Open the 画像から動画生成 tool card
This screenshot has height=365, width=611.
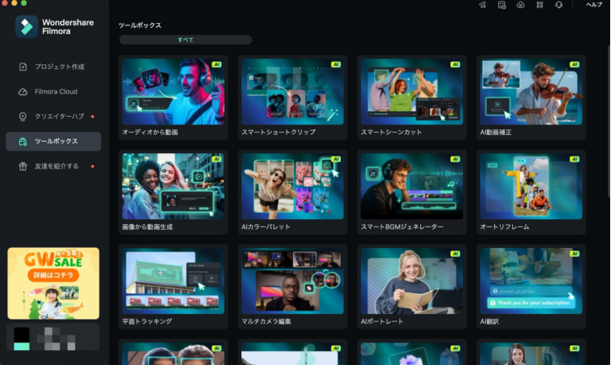click(173, 192)
